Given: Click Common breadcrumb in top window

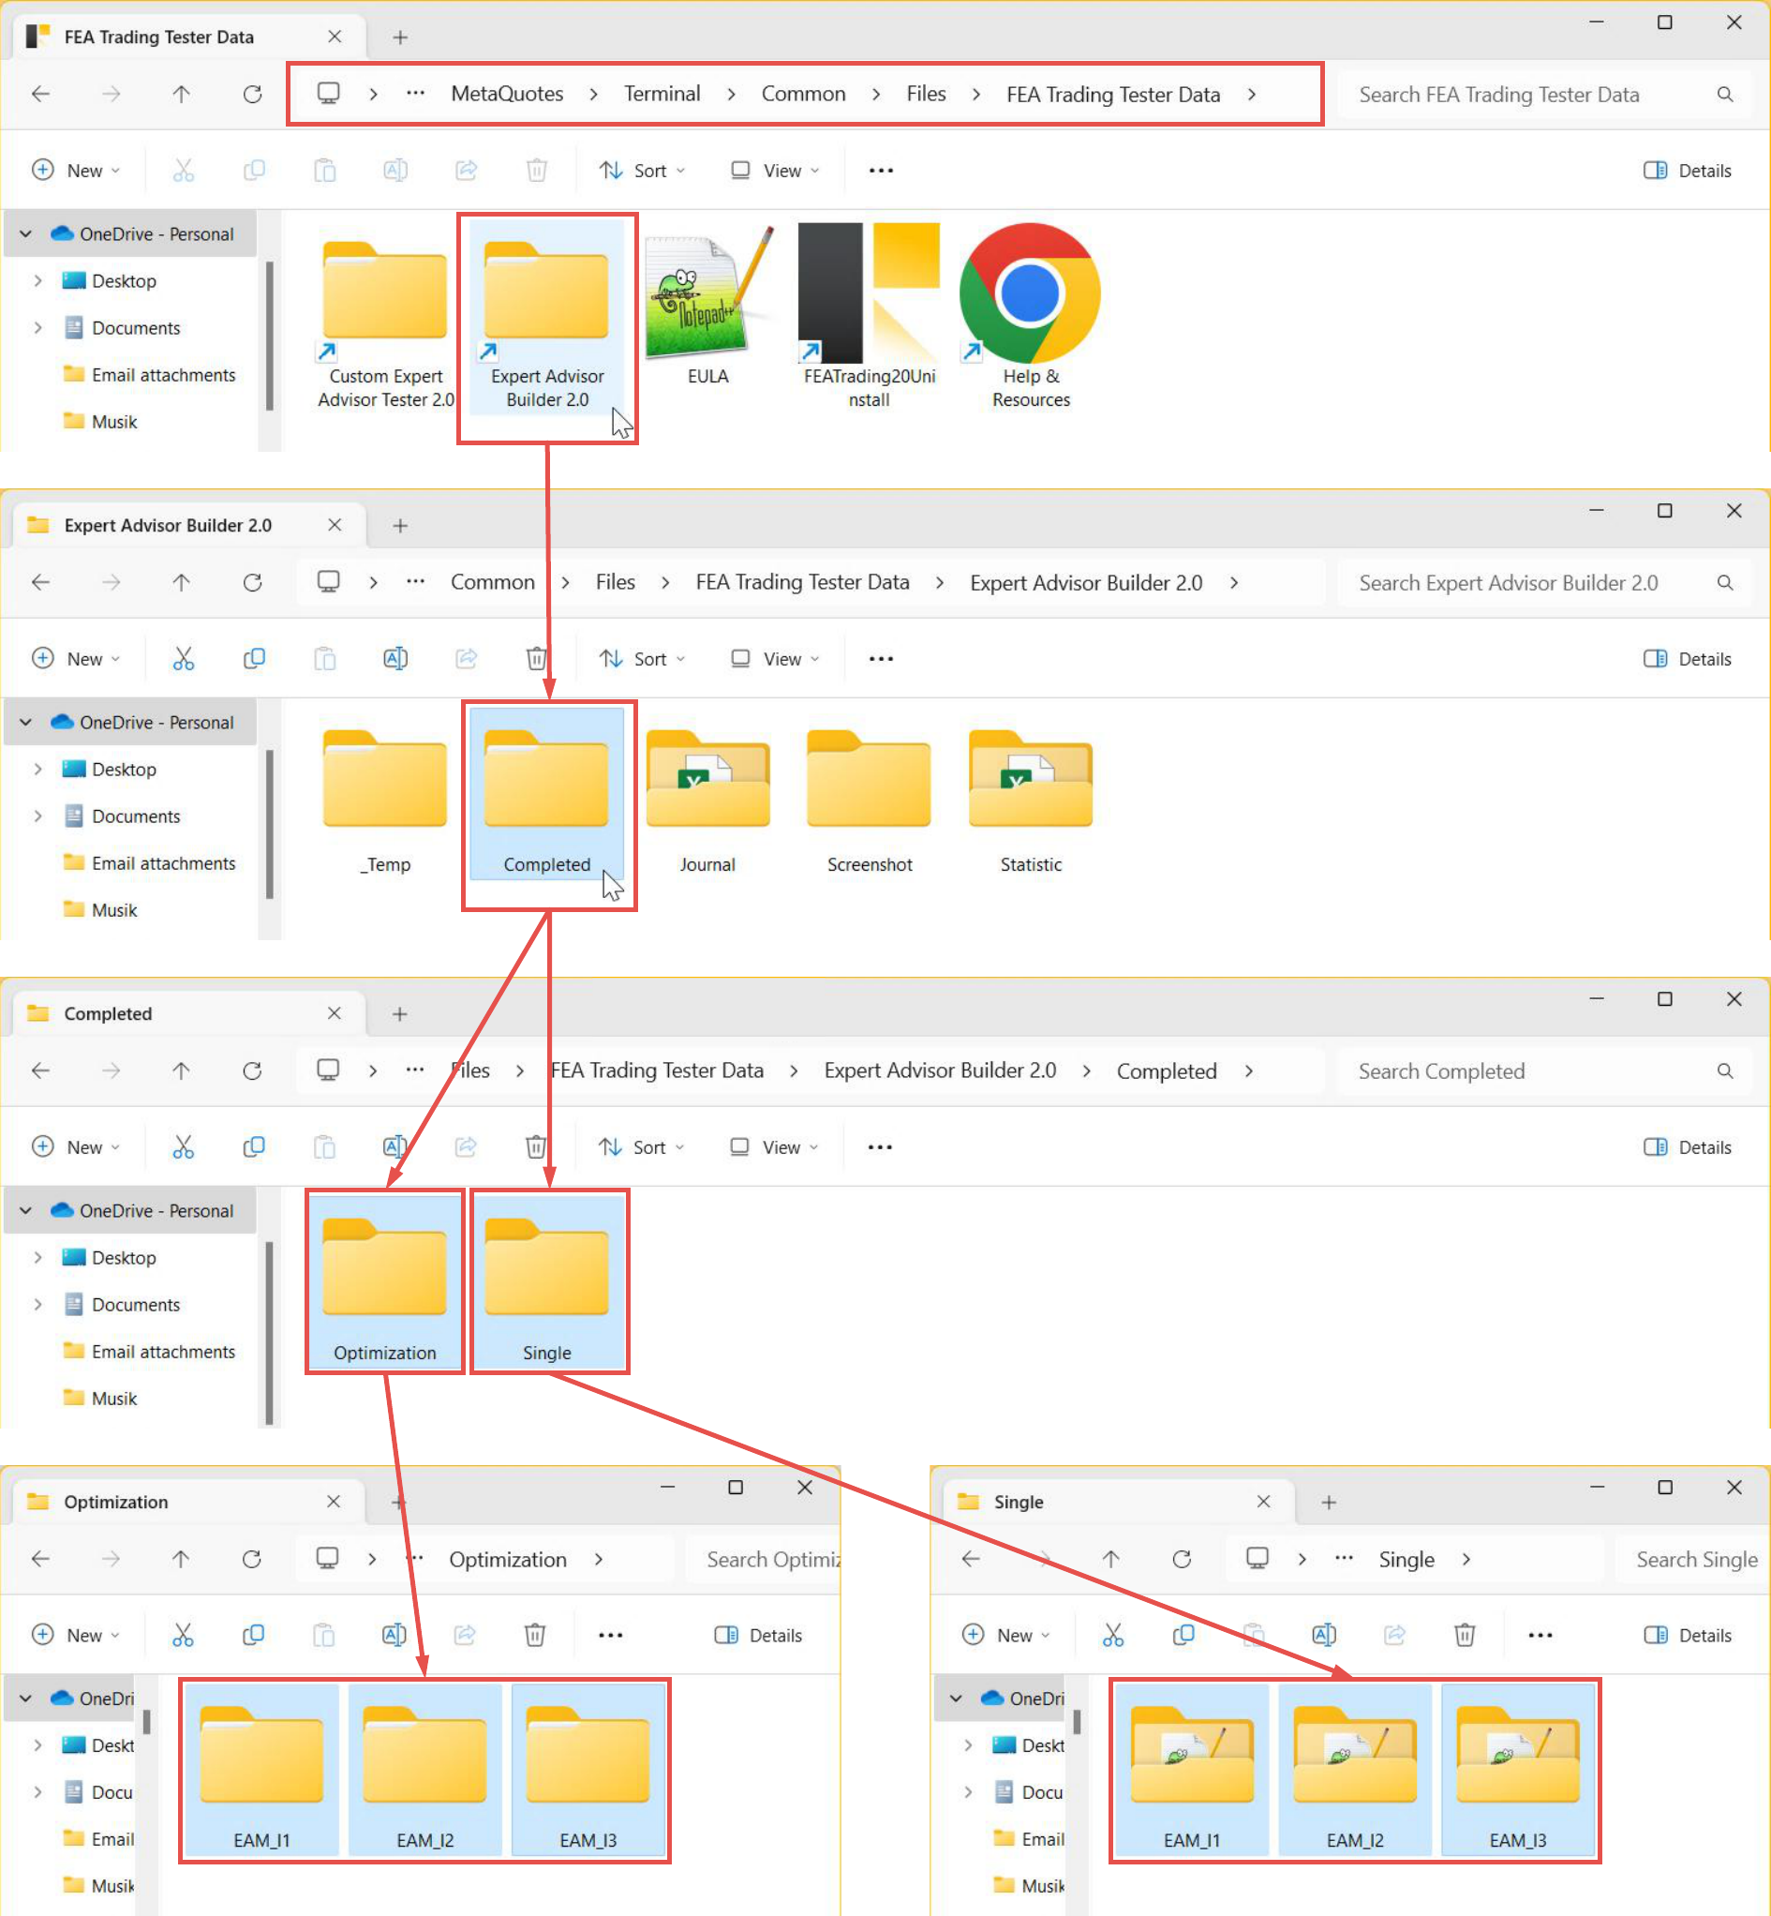Looking at the screenshot, I should pos(803,94).
